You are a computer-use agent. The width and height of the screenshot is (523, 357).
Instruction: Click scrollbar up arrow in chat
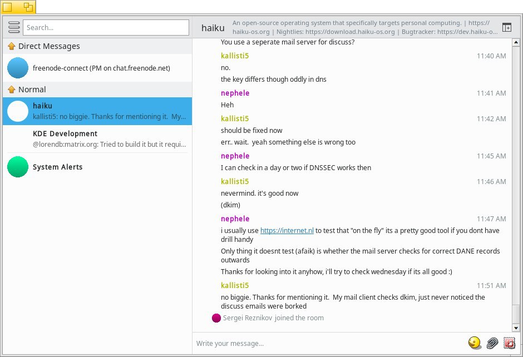point(516,42)
